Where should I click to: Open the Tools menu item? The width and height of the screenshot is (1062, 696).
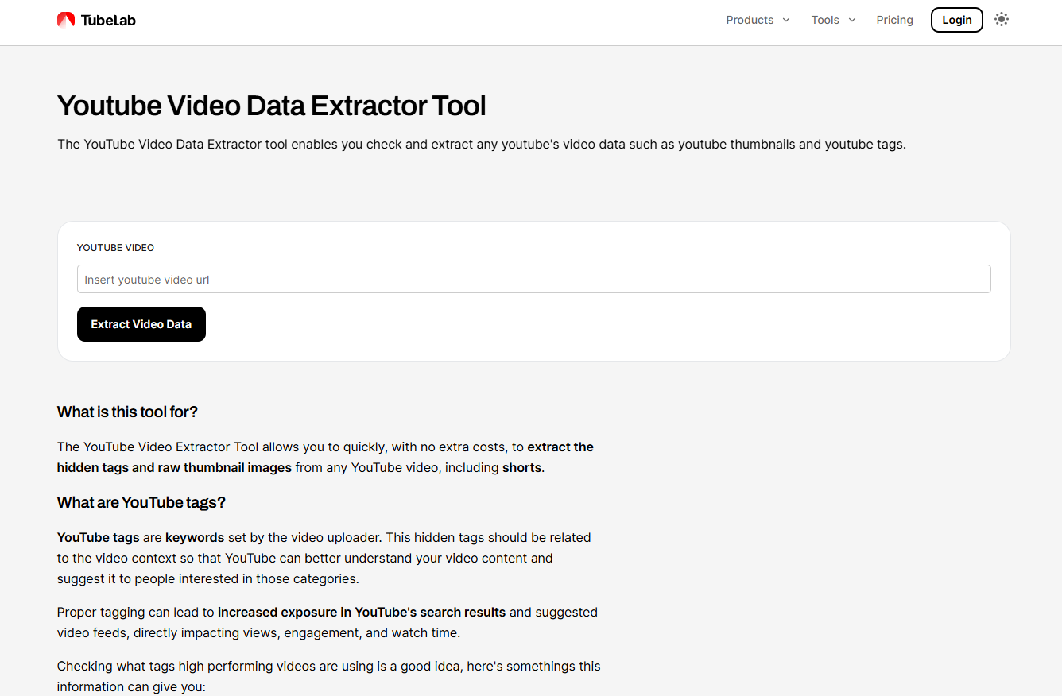[x=825, y=20]
